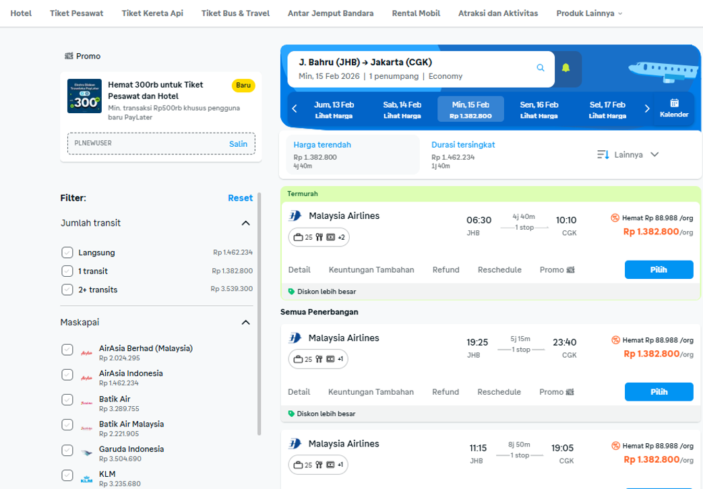
Task: Click the left arrow to show previous dates
Action: click(295, 109)
